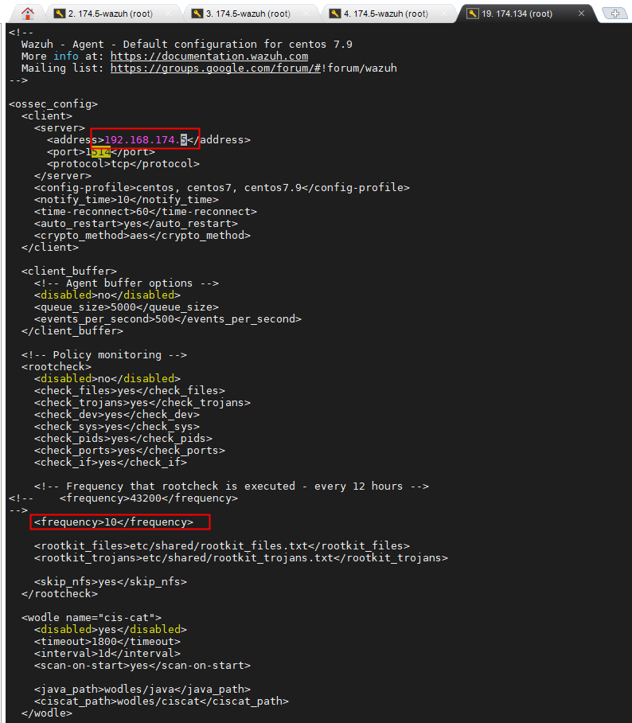Click the check_if yes line
Image resolution: width=632 pixels, height=723 pixels.
(x=111, y=463)
